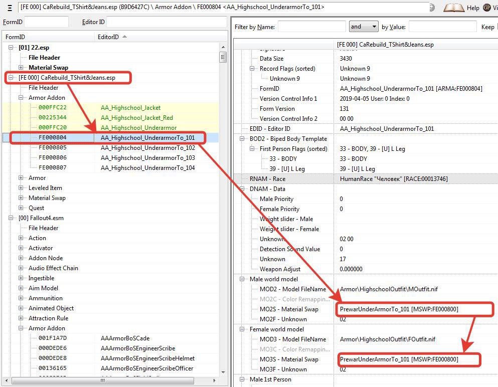This screenshot has width=498, height=387.
Task: Click the round icon right of Help
Action: pos(486,8)
